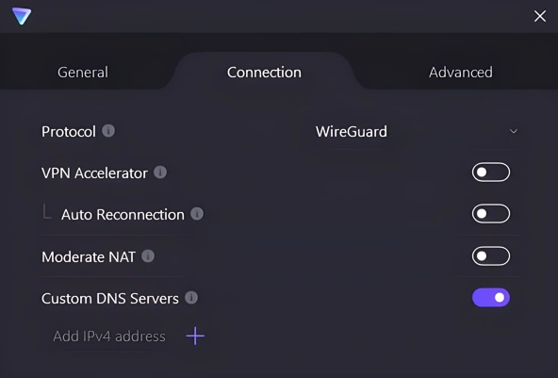
Task: Click the Moderate NAT info icon
Action: 148,255
